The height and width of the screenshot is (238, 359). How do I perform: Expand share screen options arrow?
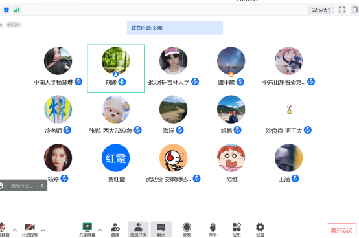point(100,230)
